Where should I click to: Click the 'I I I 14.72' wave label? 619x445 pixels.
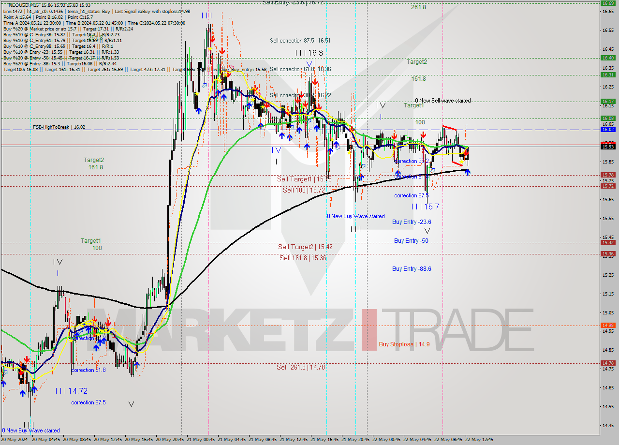(71, 390)
